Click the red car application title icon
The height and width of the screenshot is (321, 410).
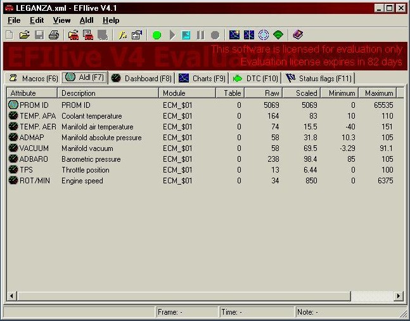coord(10,8)
